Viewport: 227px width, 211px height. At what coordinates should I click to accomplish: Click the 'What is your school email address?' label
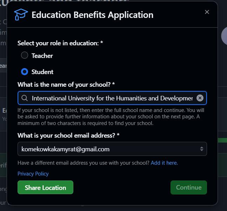(x=69, y=135)
